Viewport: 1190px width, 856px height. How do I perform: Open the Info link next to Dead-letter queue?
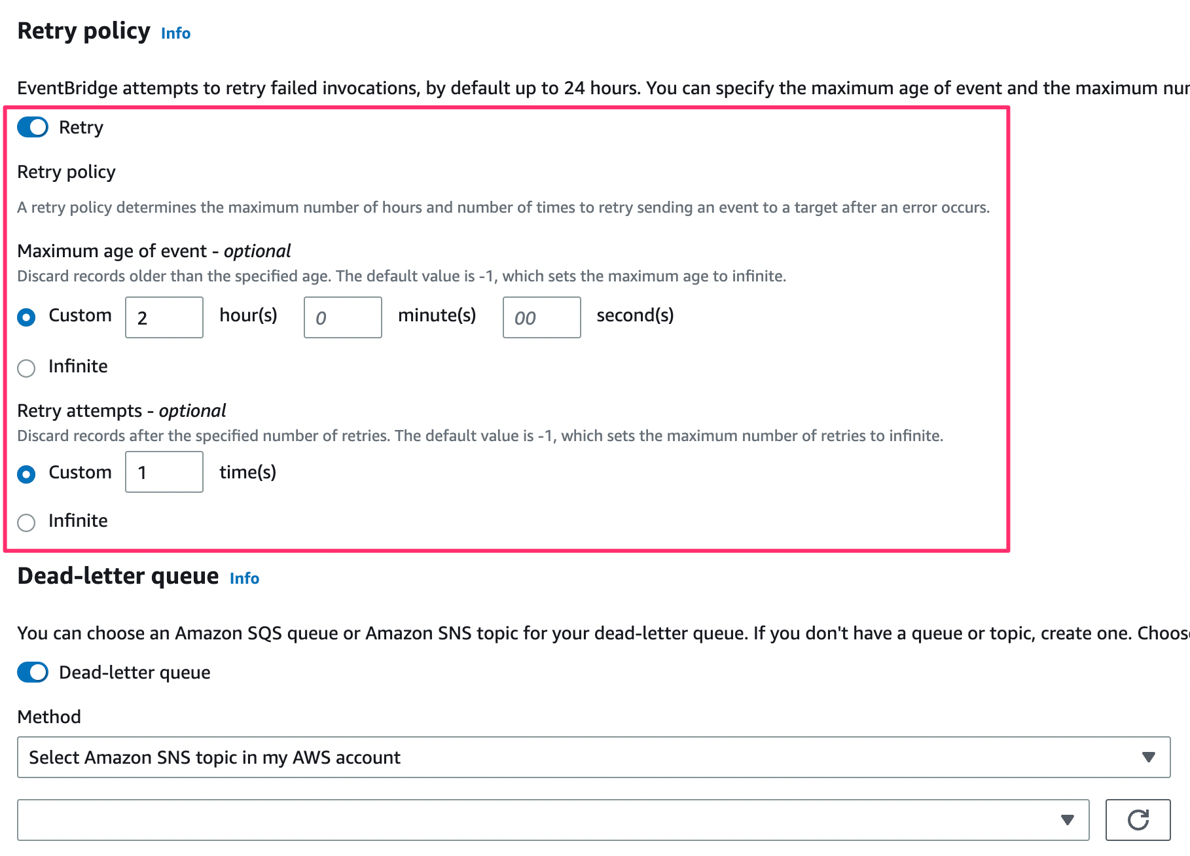point(243,579)
